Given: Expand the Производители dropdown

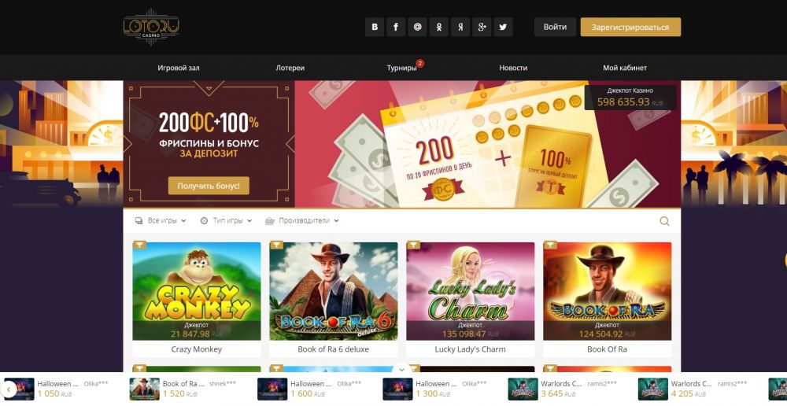Looking at the screenshot, I should tap(302, 220).
